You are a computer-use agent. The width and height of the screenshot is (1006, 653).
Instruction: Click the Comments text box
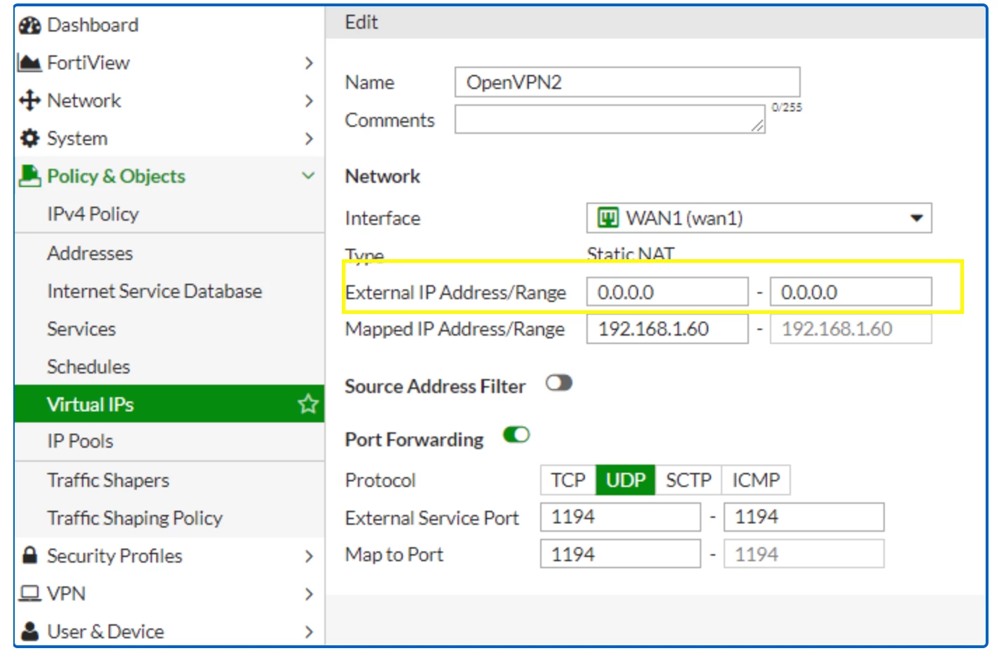(609, 119)
